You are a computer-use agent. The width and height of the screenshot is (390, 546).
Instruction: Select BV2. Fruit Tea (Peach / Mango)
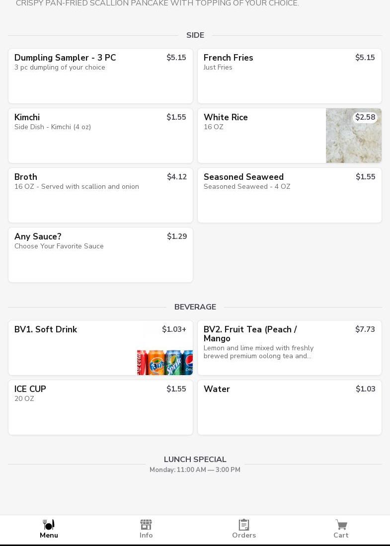289,348
